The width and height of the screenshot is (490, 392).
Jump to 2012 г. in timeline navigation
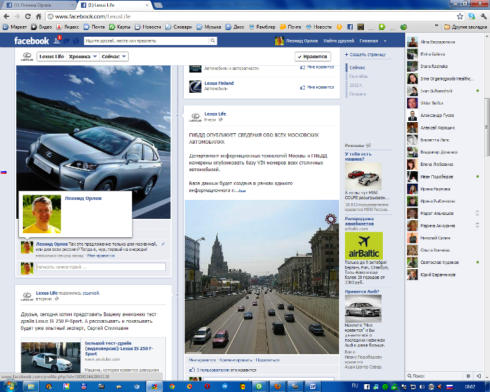tap(356, 85)
